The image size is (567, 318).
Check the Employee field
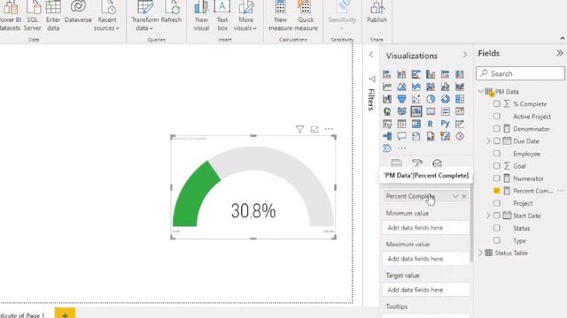click(497, 153)
